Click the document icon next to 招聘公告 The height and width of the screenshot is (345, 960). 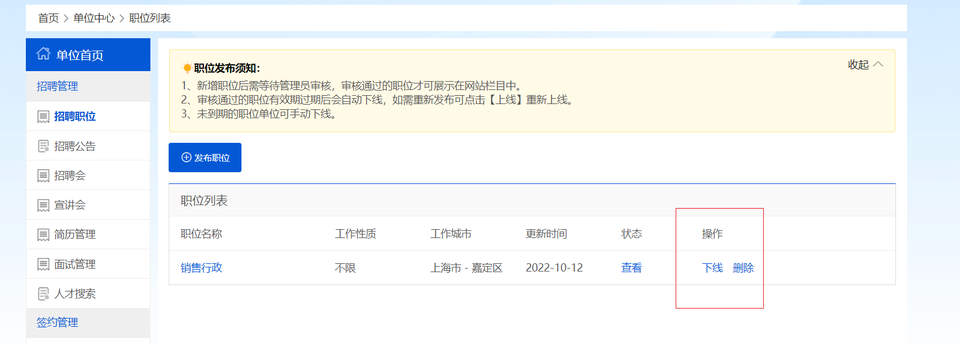point(43,146)
